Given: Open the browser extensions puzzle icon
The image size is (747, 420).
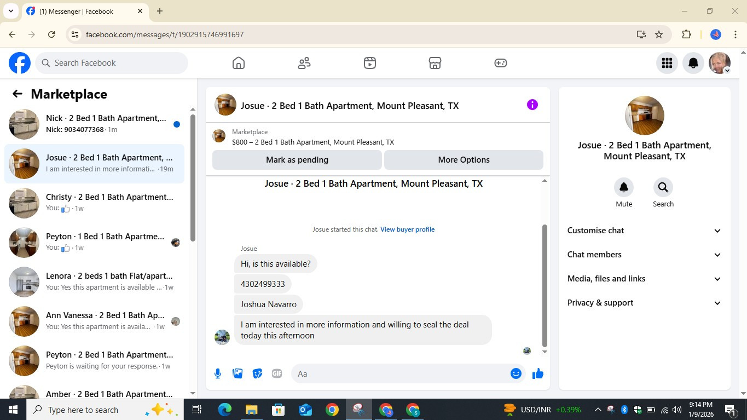Looking at the screenshot, I should click(x=686, y=34).
